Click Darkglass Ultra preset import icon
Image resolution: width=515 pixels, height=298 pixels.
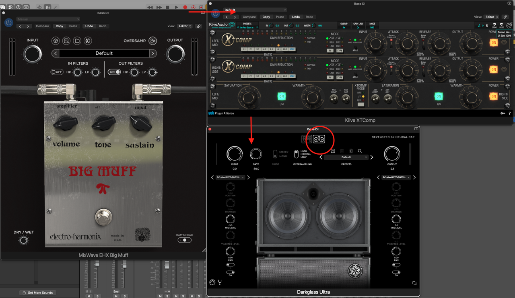coord(351,151)
